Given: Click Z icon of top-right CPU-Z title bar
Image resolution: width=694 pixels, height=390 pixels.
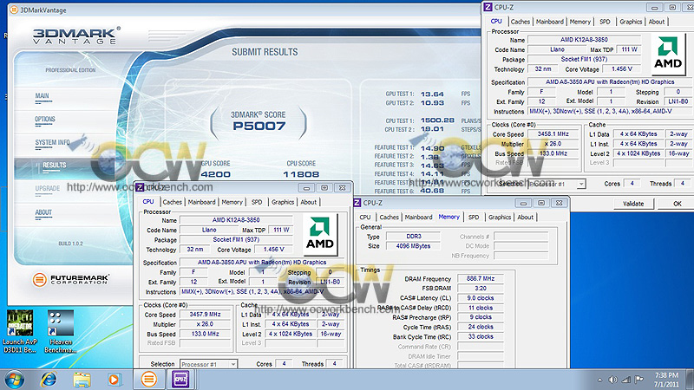Looking at the screenshot, I should (x=488, y=7).
